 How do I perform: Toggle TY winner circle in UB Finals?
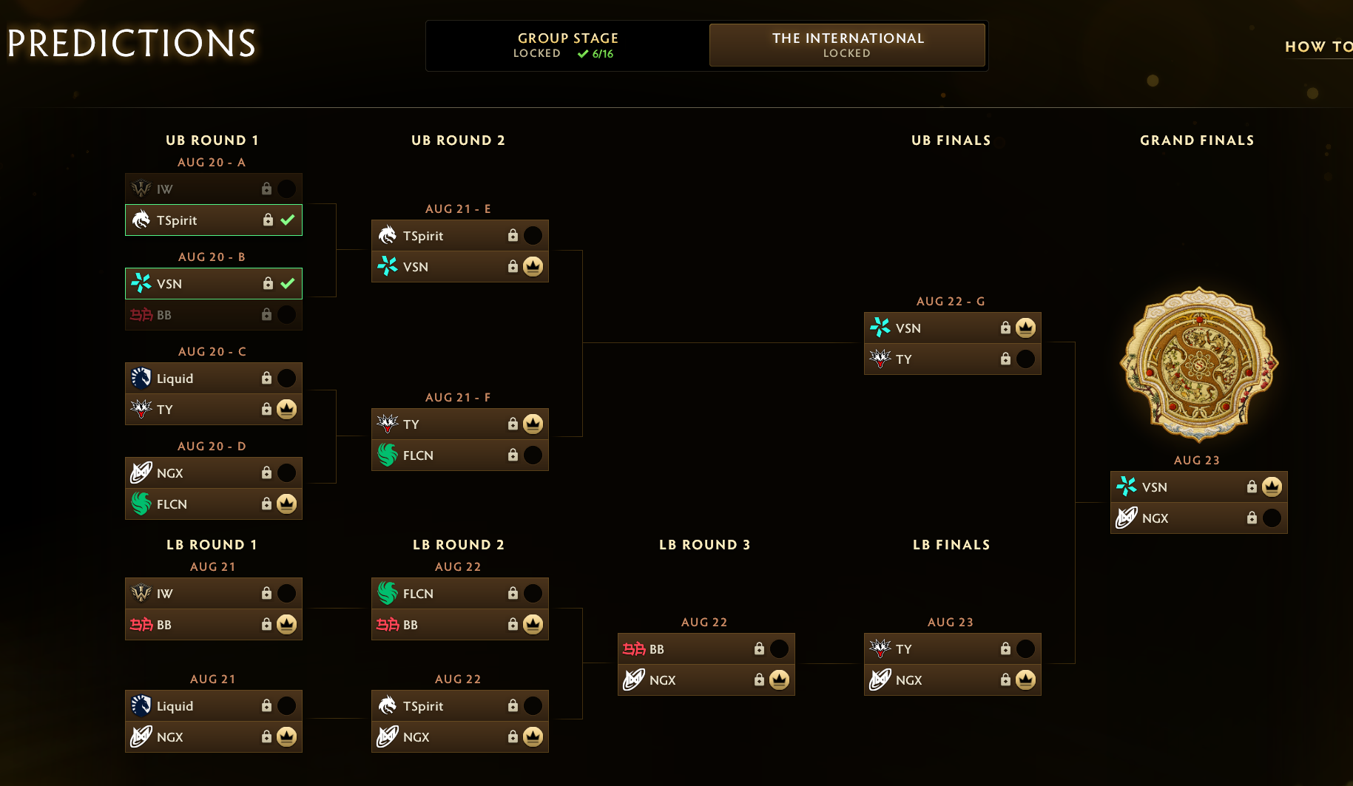[x=1025, y=359]
